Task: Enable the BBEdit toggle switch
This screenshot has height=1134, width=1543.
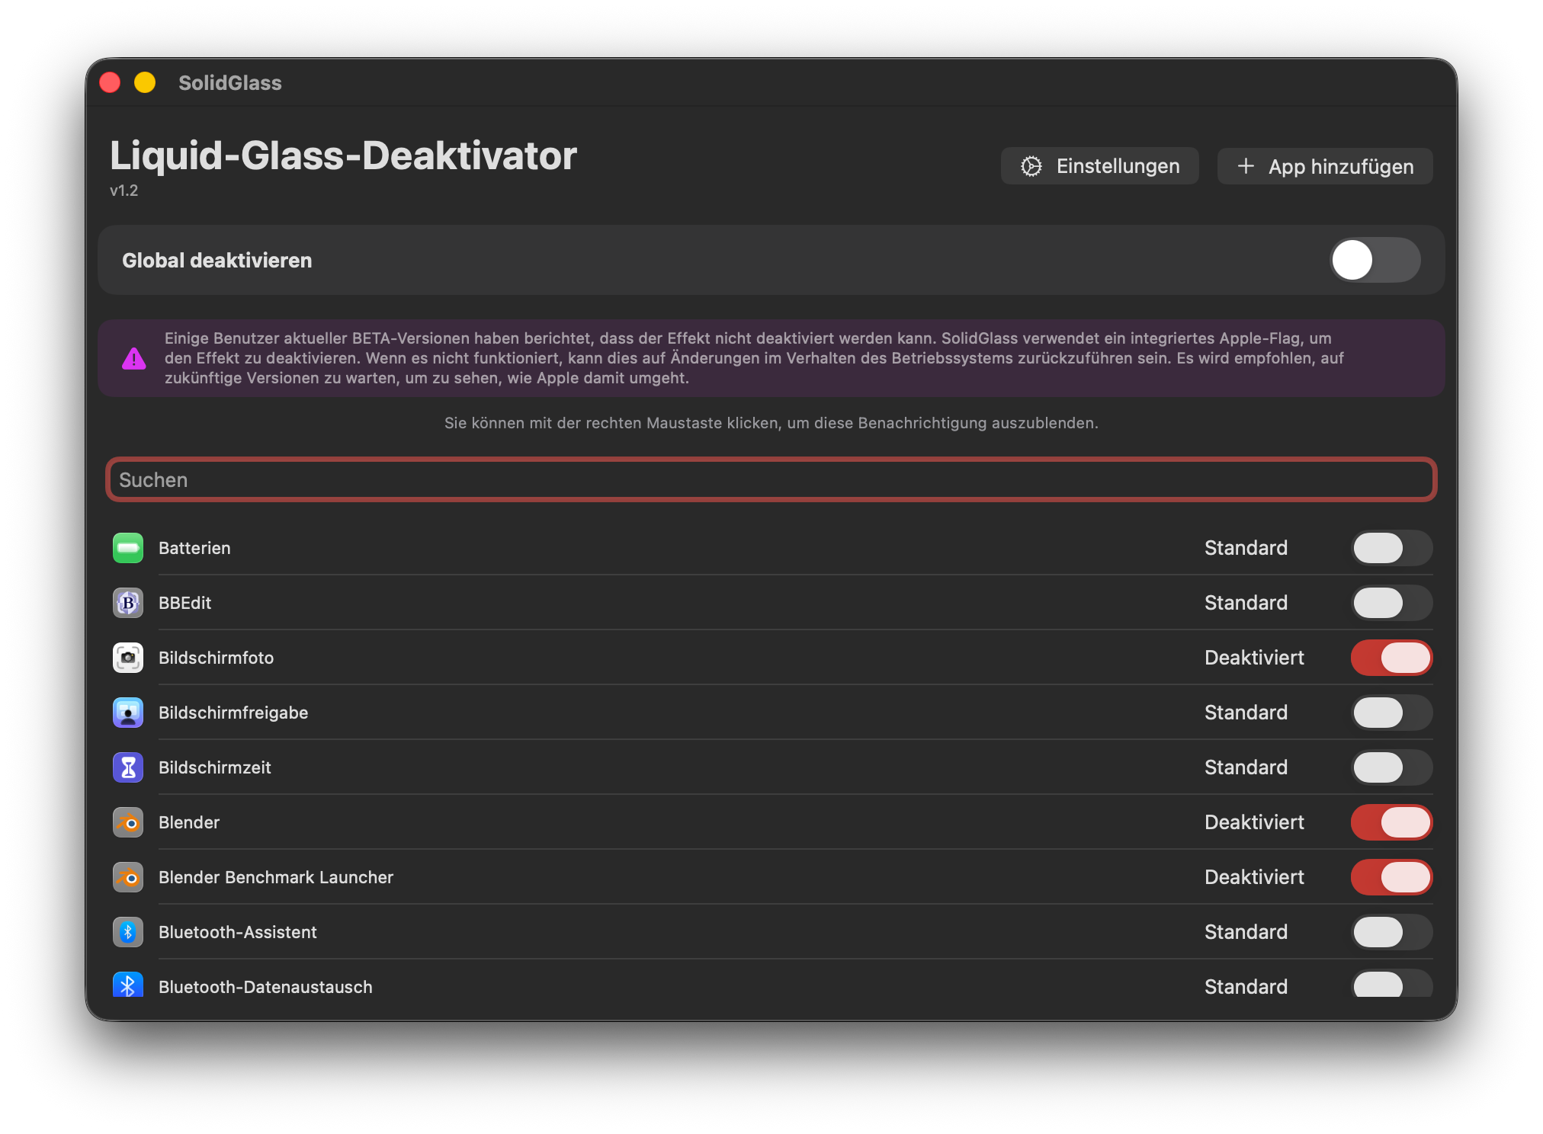Action: pos(1391,603)
